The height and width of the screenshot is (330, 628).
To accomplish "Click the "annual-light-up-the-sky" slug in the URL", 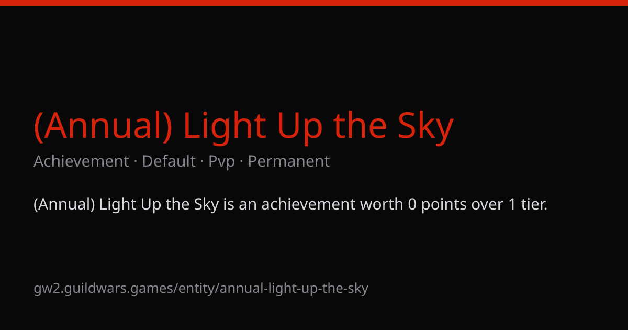I will 294,289.
